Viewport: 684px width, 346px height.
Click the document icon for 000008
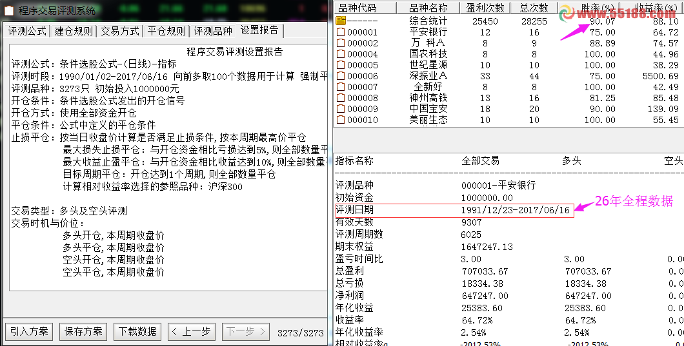tap(341, 97)
